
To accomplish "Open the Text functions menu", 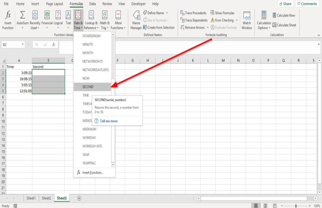I will coord(68,20).
